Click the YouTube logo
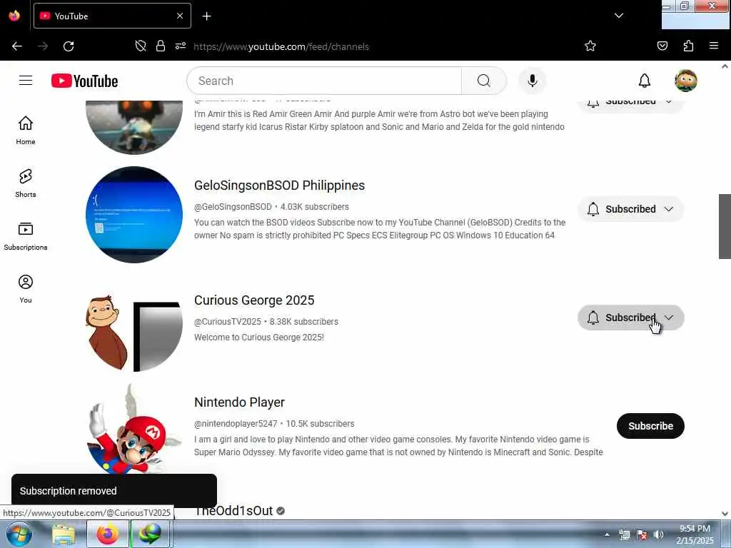731x548 pixels. [x=84, y=81]
